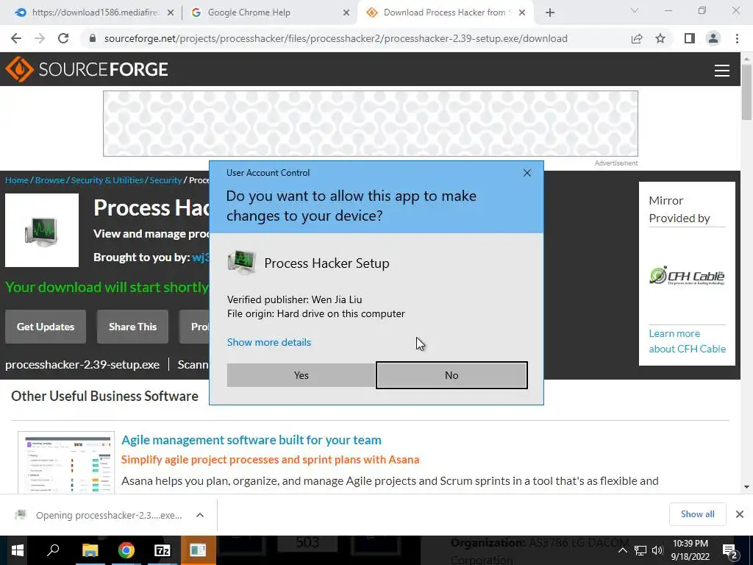Click the SourceForge logo
Viewport: 753px width, 565px height.
tap(87, 69)
